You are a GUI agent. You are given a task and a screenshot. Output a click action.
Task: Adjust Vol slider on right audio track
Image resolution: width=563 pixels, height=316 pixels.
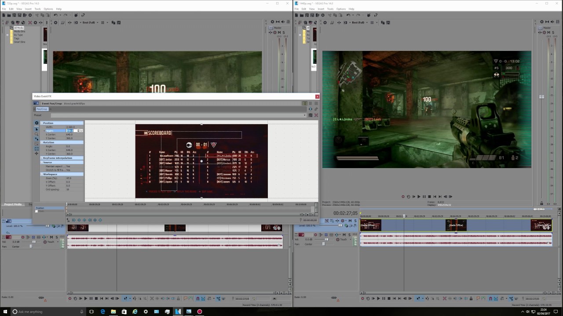pos(326,240)
